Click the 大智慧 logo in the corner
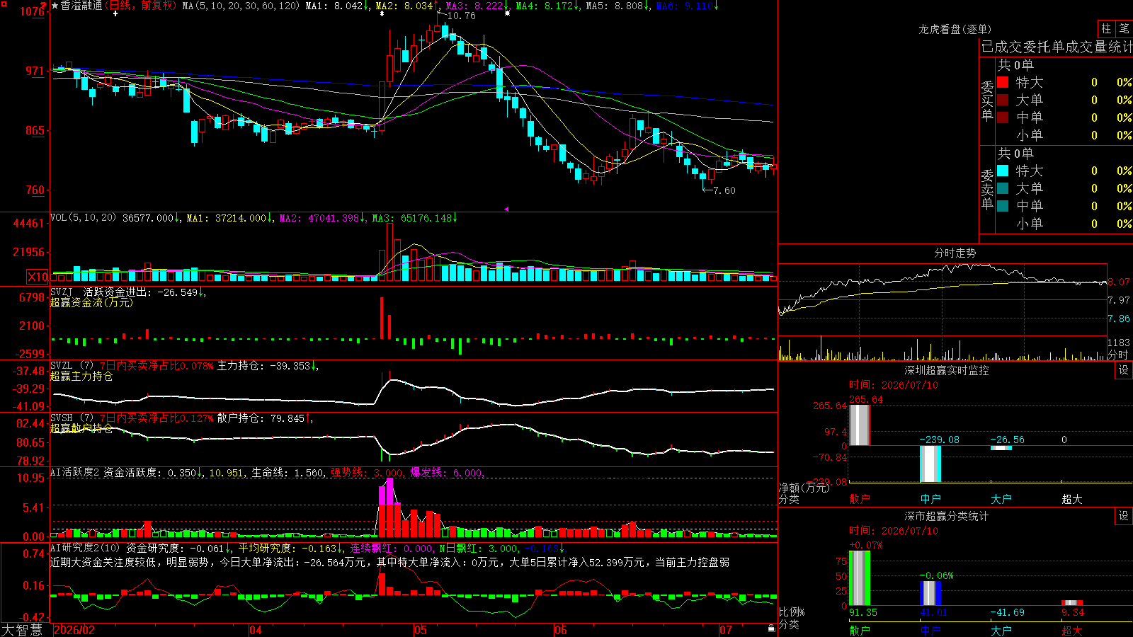The height and width of the screenshot is (637, 1133). [x=22, y=630]
